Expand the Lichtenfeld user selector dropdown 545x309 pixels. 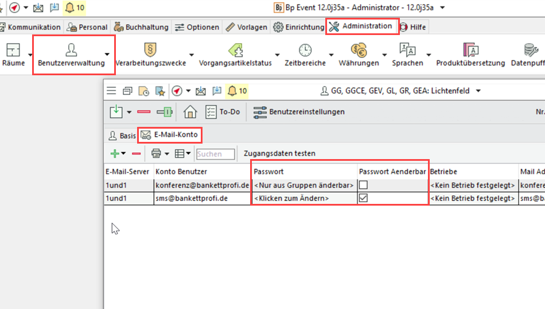tap(478, 91)
